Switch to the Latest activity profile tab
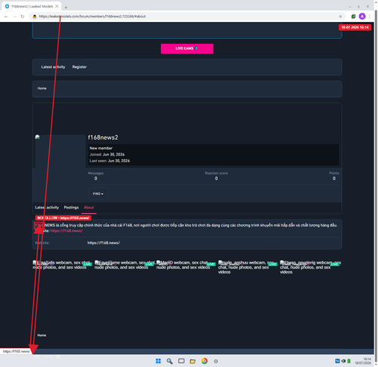 pyautogui.click(x=47, y=208)
